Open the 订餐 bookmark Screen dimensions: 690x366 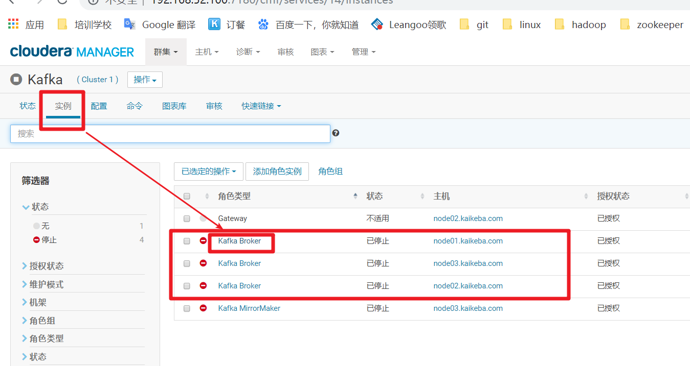[227, 25]
